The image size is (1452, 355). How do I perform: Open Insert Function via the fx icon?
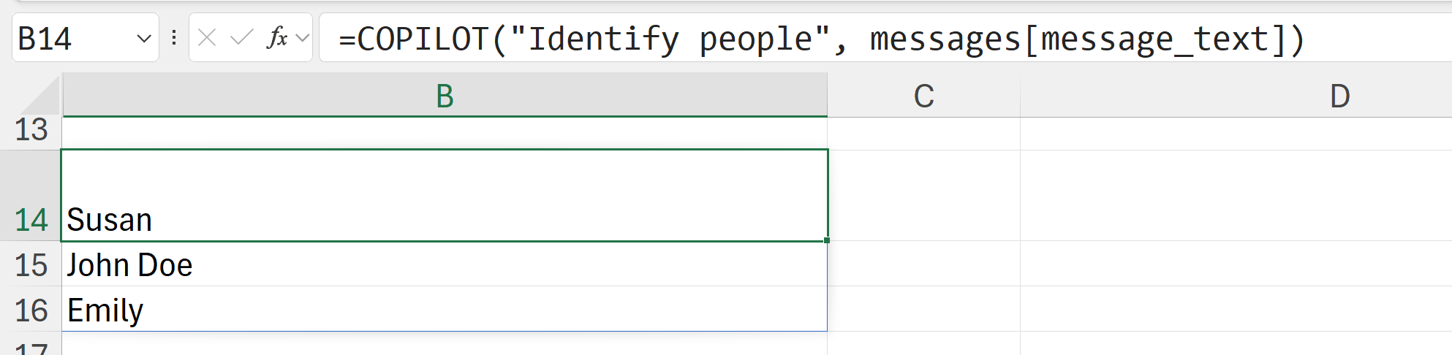(277, 37)
